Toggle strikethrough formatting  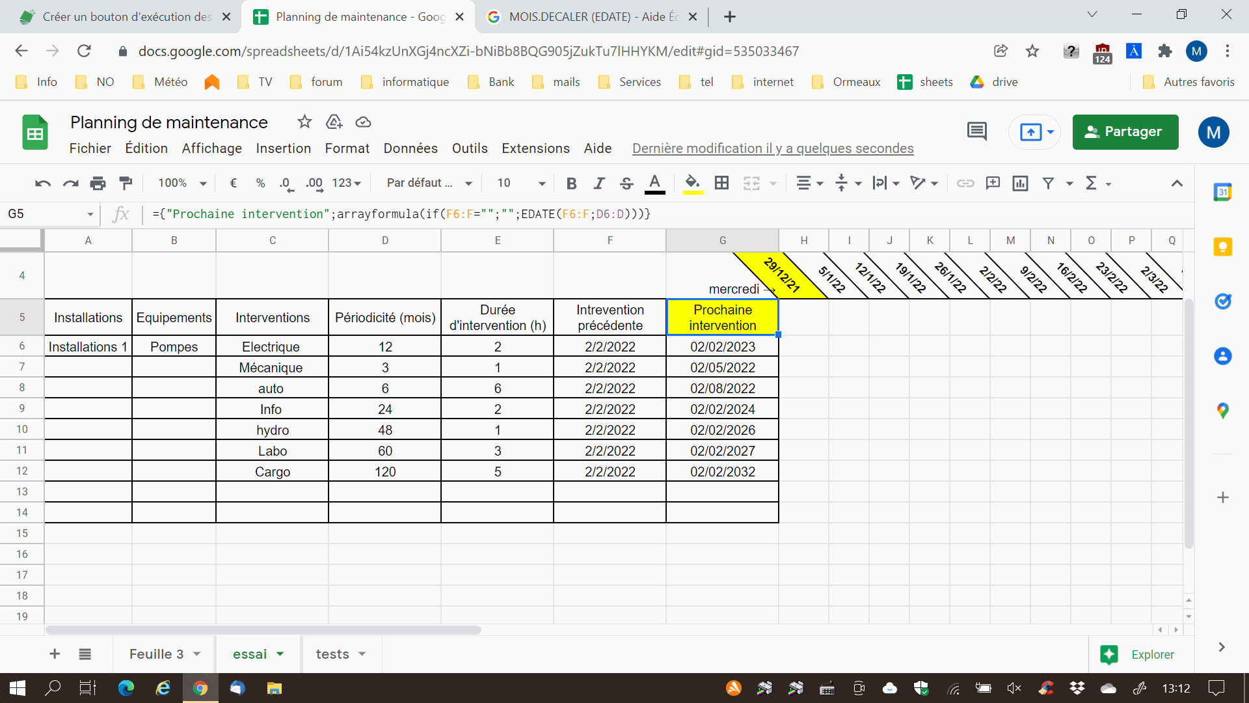626,184
